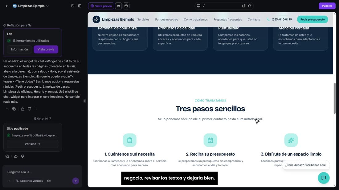Image resolution: width=339 pixels, height=190 pixels.
Task: Give thumbs down to the assistant message
Action: 29,109
